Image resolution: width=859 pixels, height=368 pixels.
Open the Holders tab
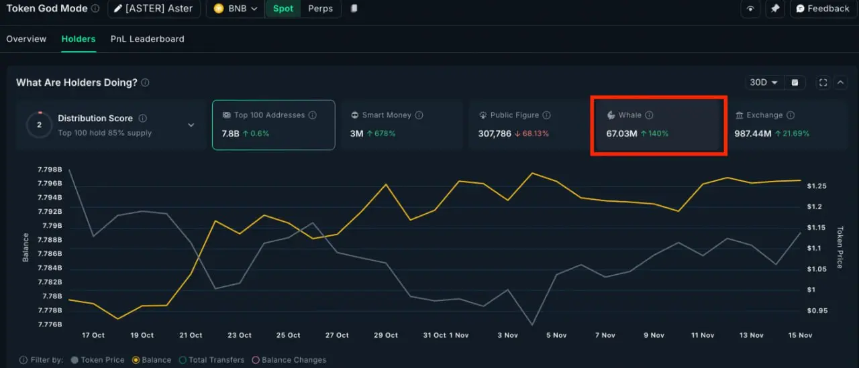click(x=79, y=39)
